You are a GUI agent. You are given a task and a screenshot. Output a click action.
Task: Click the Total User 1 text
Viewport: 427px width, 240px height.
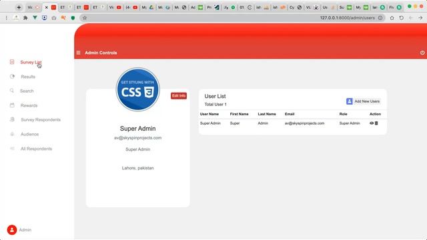click(216, 105)
